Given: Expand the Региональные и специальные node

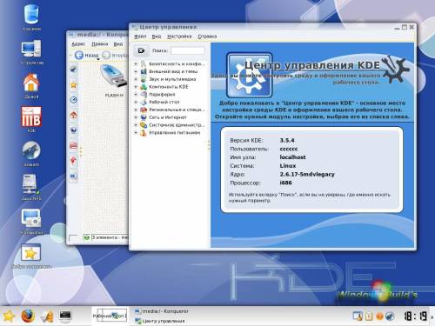Looking at the screenshot, I should click(x=136, y=110).
